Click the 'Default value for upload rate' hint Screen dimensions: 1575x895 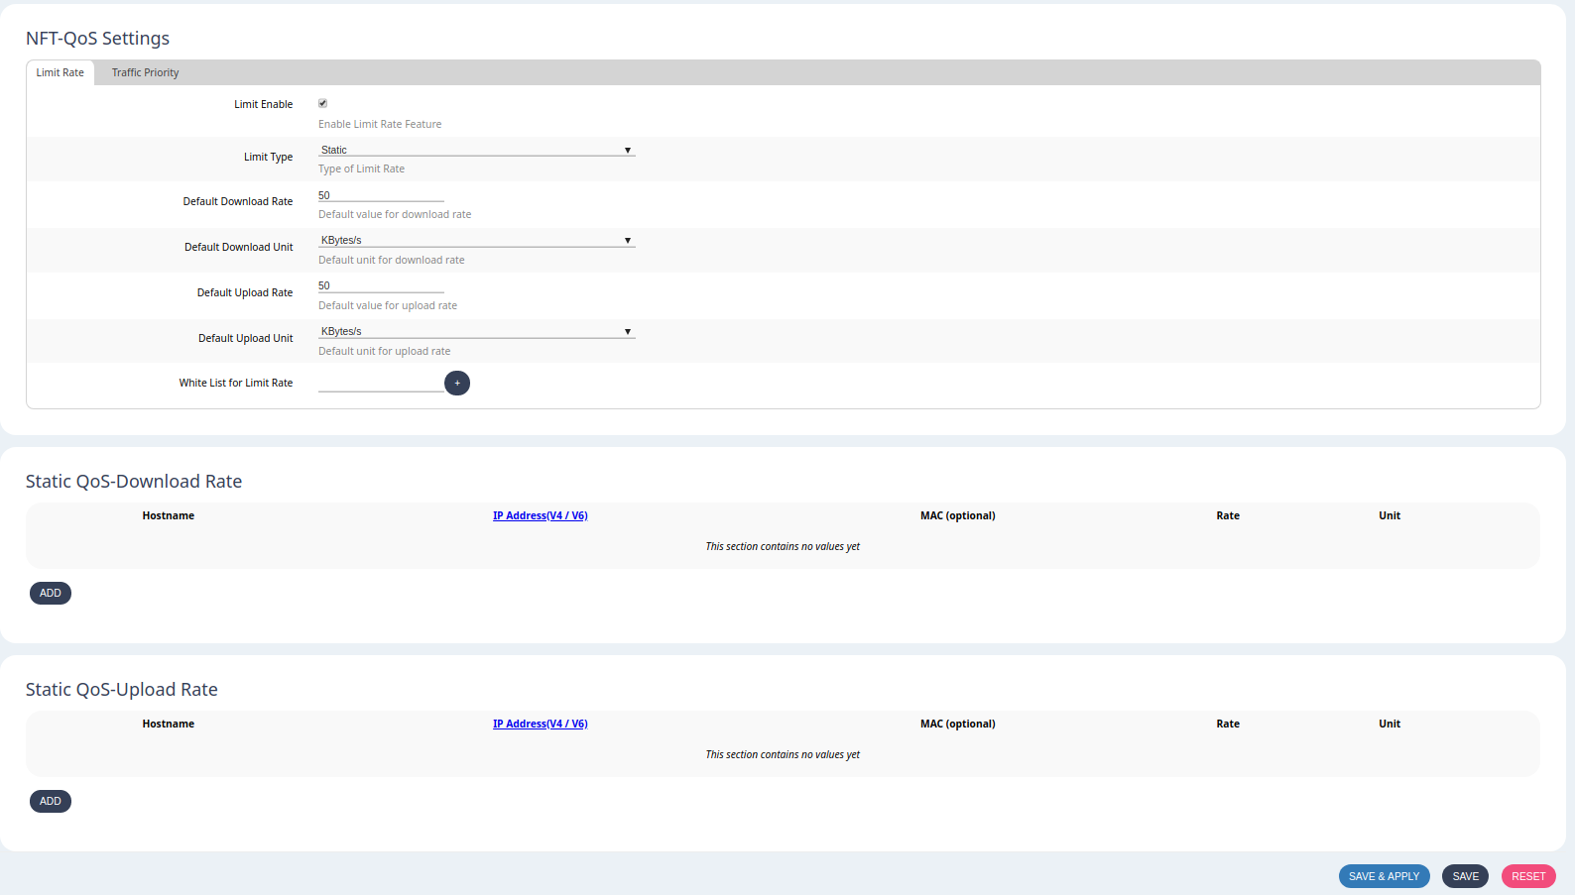tap(388, 305)
